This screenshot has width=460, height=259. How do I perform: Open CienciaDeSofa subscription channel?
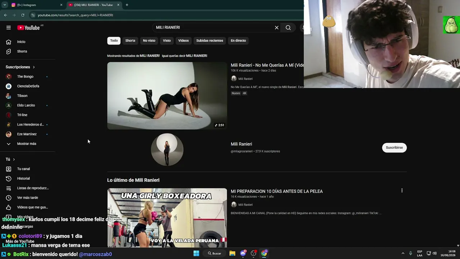[x=28, y=86]
